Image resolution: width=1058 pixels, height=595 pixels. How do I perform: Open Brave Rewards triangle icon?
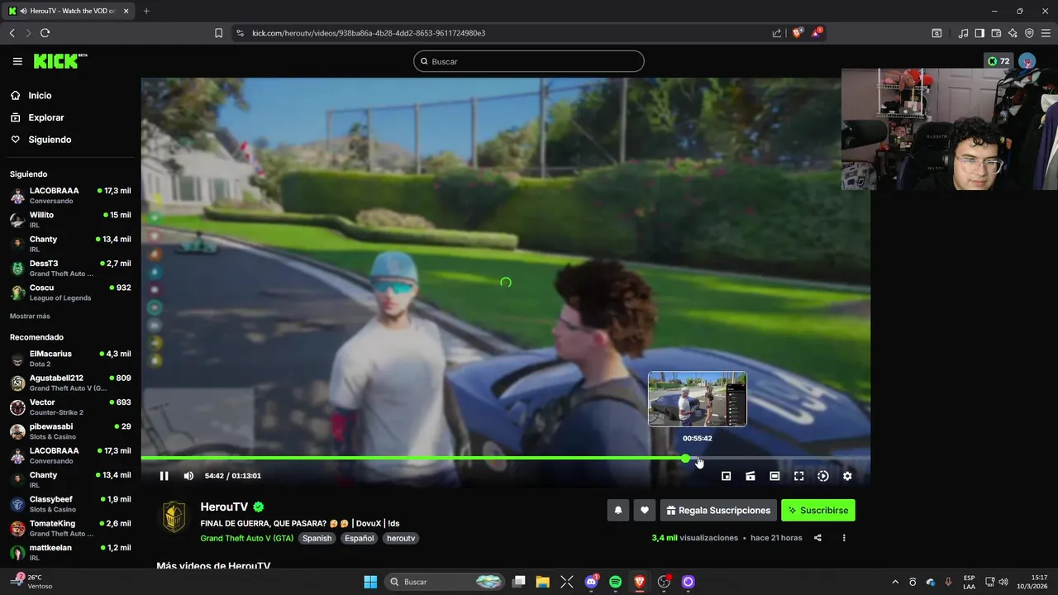point(817,33)
